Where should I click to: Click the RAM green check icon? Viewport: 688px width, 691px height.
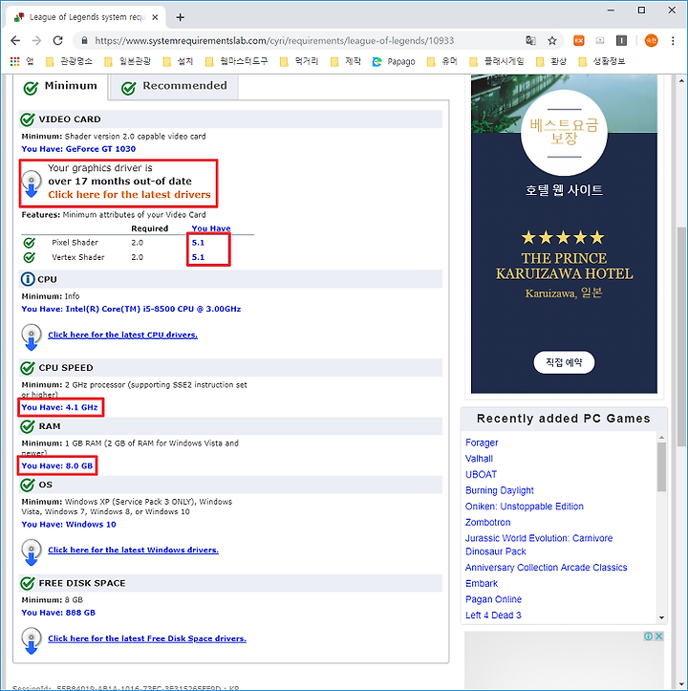28,426
